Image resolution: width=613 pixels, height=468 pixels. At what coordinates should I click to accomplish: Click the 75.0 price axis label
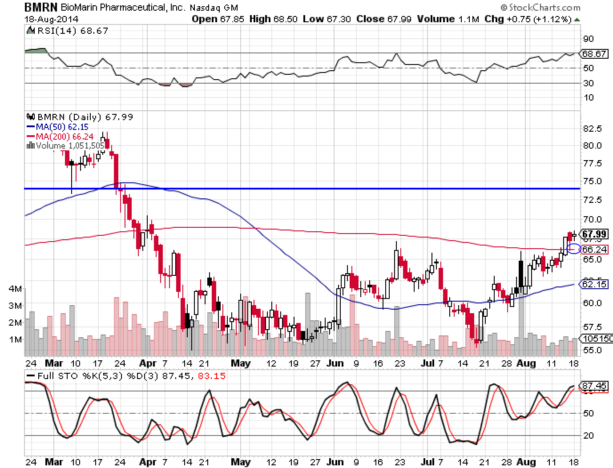click(x=592, y=181)
